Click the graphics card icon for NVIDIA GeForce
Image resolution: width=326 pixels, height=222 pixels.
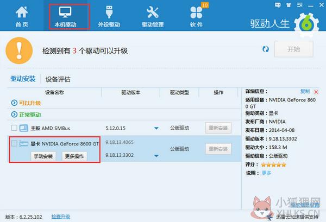click(24, 144)
